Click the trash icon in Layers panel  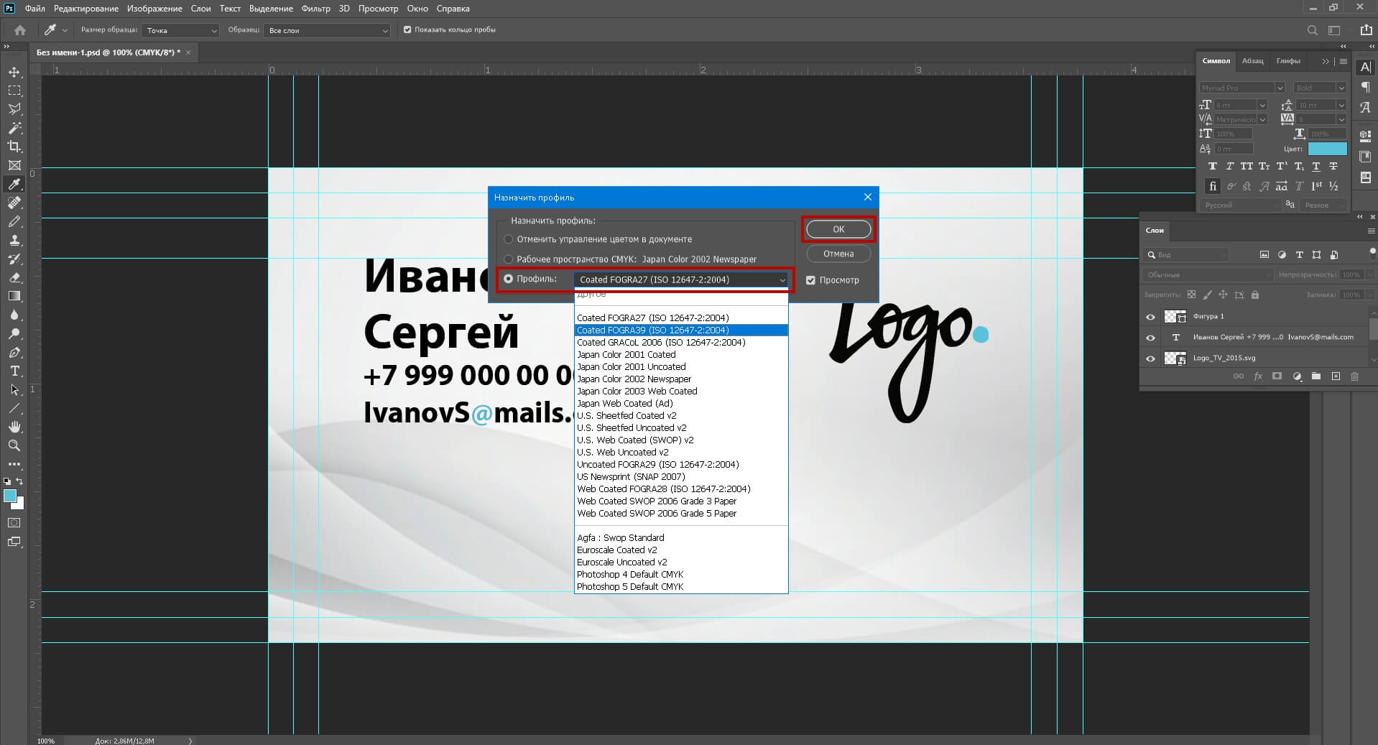click(1354, 376)
